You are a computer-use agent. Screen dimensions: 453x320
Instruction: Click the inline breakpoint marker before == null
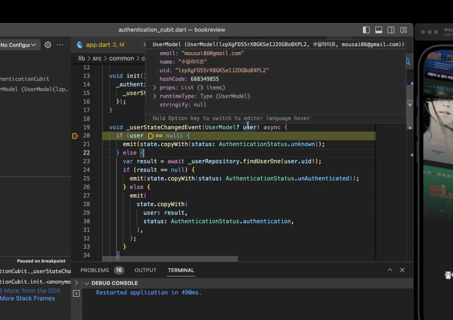151,136
